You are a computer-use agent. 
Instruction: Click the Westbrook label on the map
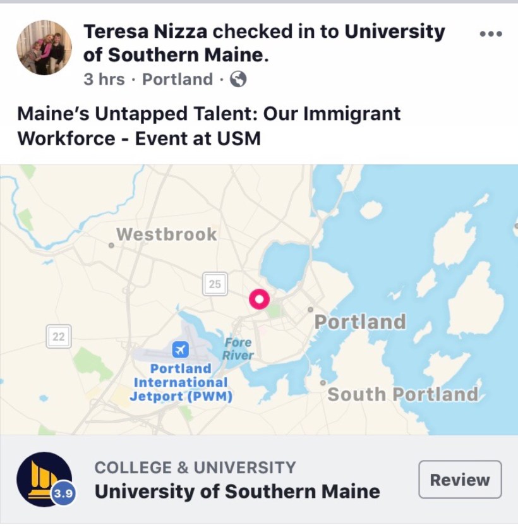coord(166,234)
